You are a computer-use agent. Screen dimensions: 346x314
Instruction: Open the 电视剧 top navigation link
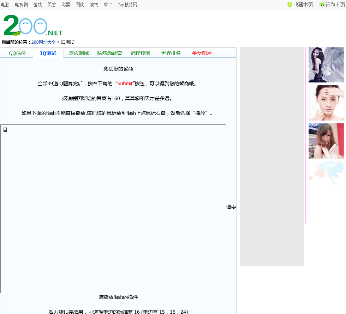[x=21, y=5]
